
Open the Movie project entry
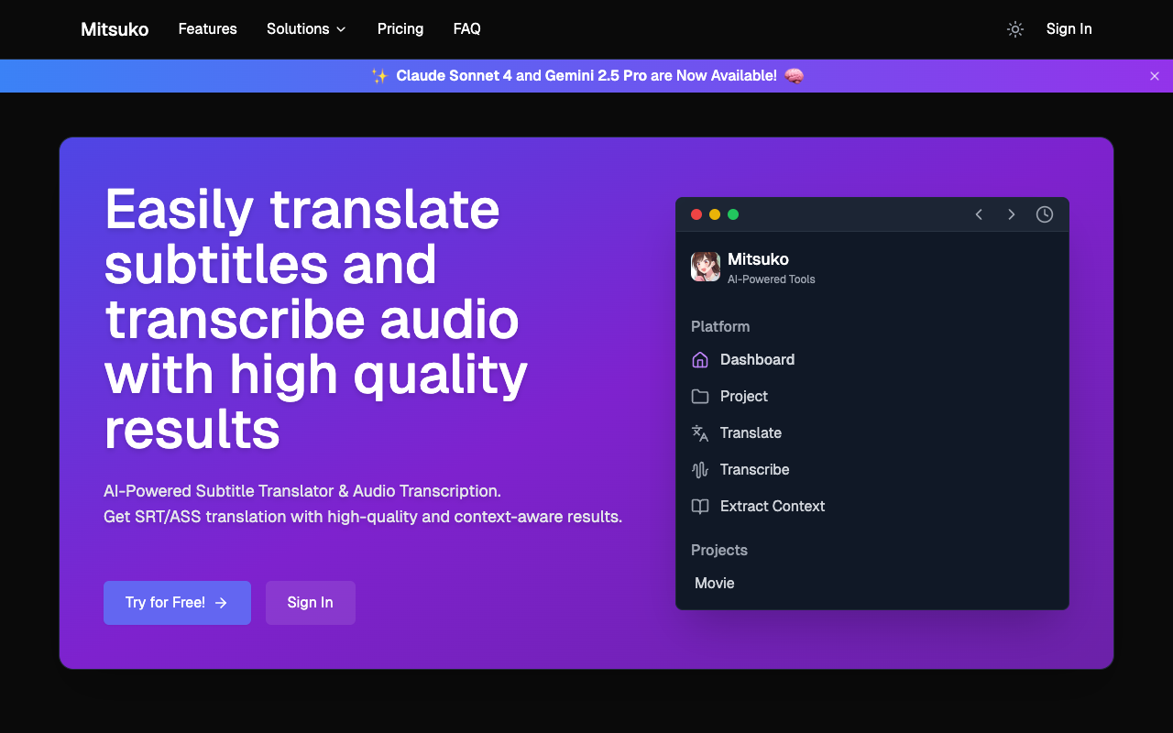715,584
